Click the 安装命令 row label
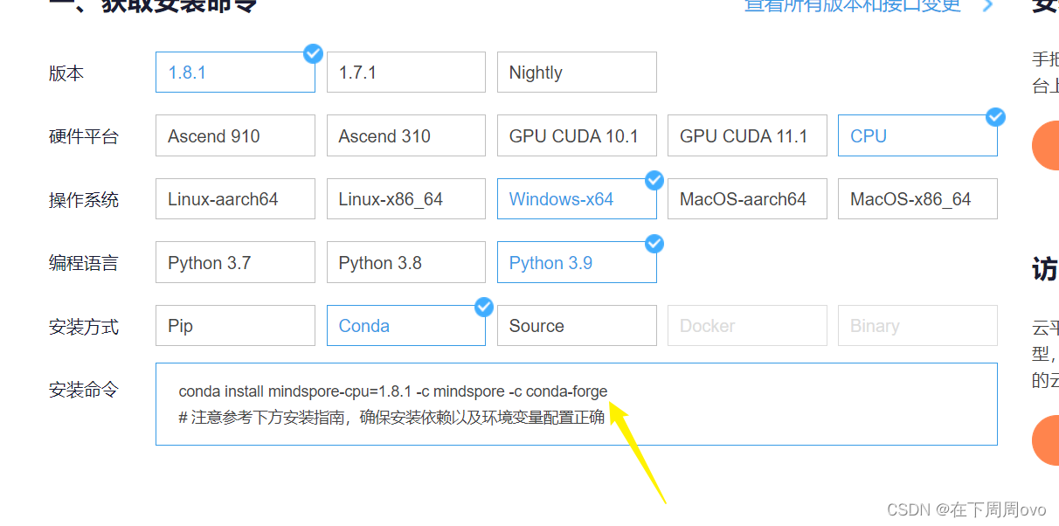This screenshot has height=526, width=1059. click(x=84, y=391)
